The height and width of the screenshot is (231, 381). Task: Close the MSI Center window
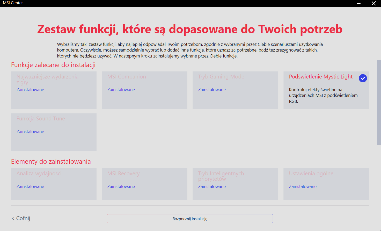coord(373,3)
